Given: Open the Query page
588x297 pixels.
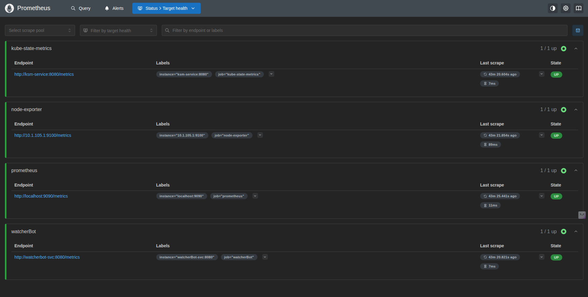Looking at the screenshot, I should (81, 8).
